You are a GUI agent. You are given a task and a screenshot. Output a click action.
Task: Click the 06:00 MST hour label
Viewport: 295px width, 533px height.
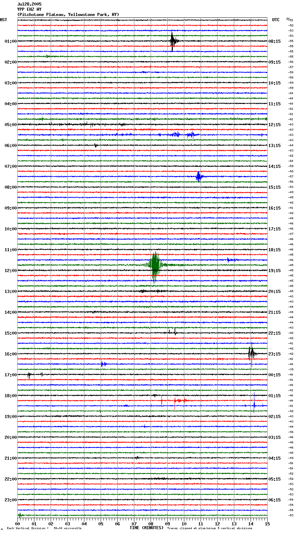tap(11, 146)
